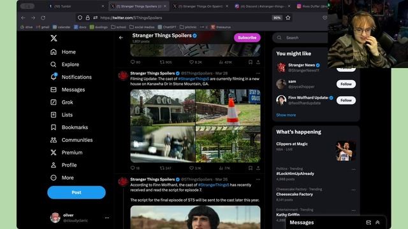Expand the More menu in sidebar

tap(62, 177)
